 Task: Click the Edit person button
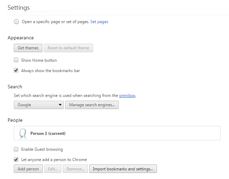(x=52, y=169)
